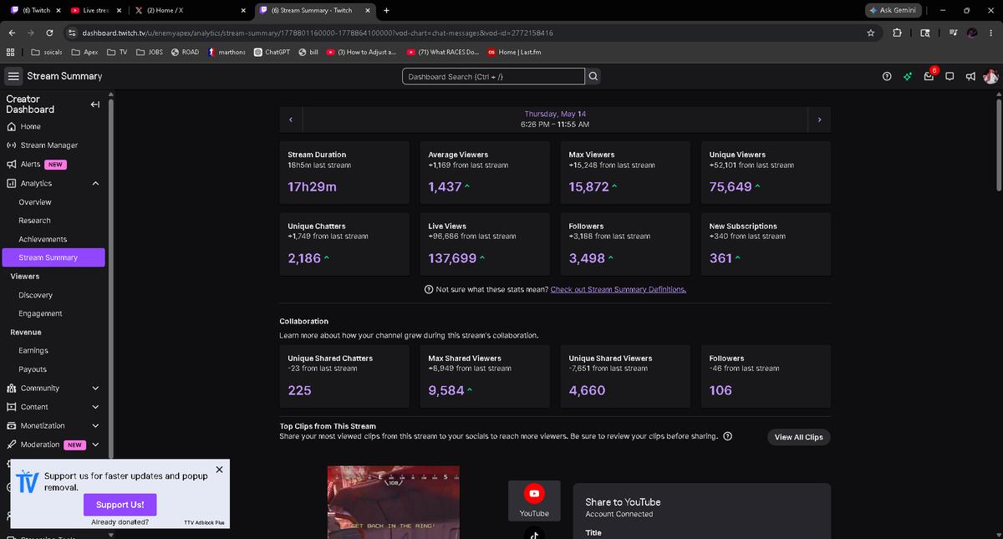1003x539 pixels.
Task: Open the JOBS bookmark folder
Action: (149, 52)
